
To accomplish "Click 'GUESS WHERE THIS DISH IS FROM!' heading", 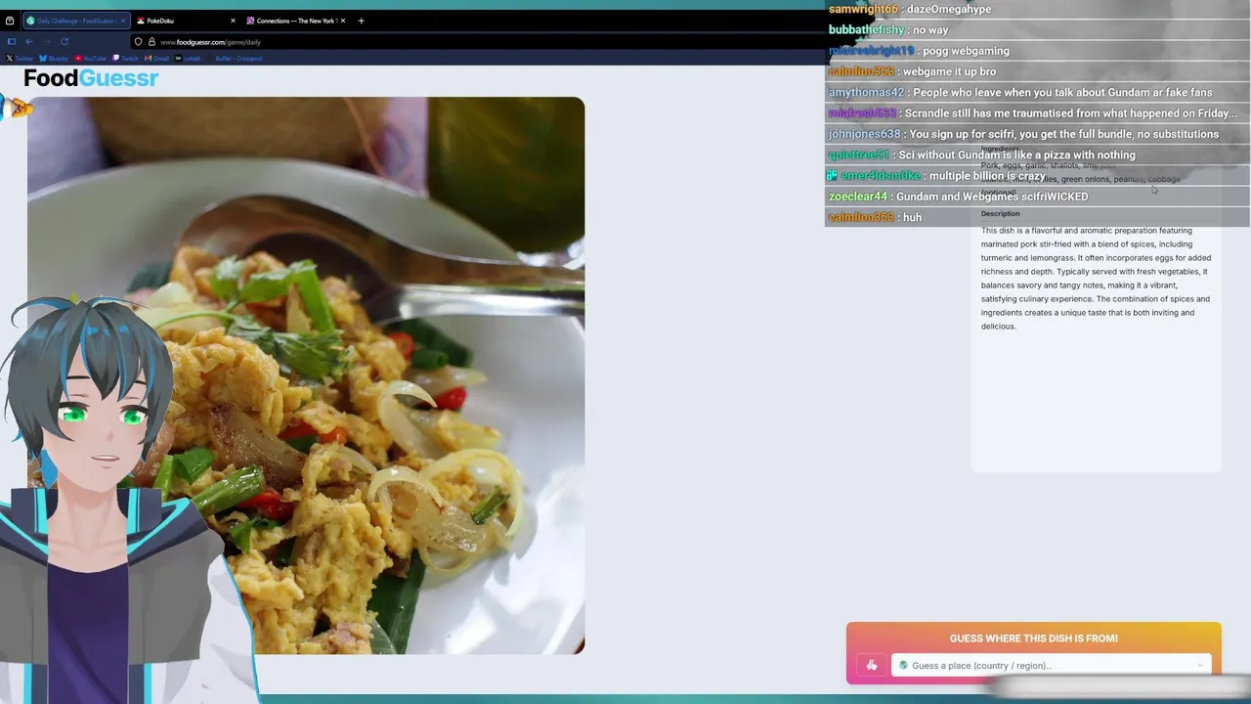I will tap(1034, 638).
